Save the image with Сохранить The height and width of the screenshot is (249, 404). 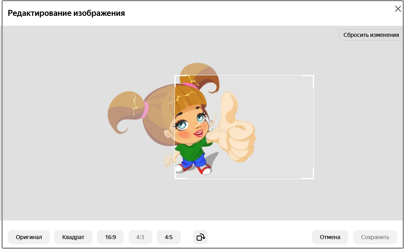375,237
